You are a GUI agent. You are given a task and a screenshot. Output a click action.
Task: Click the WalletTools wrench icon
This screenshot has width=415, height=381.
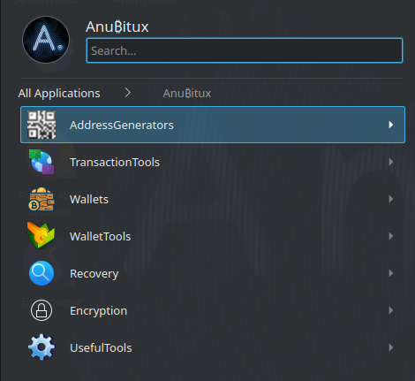click(41, 235)
